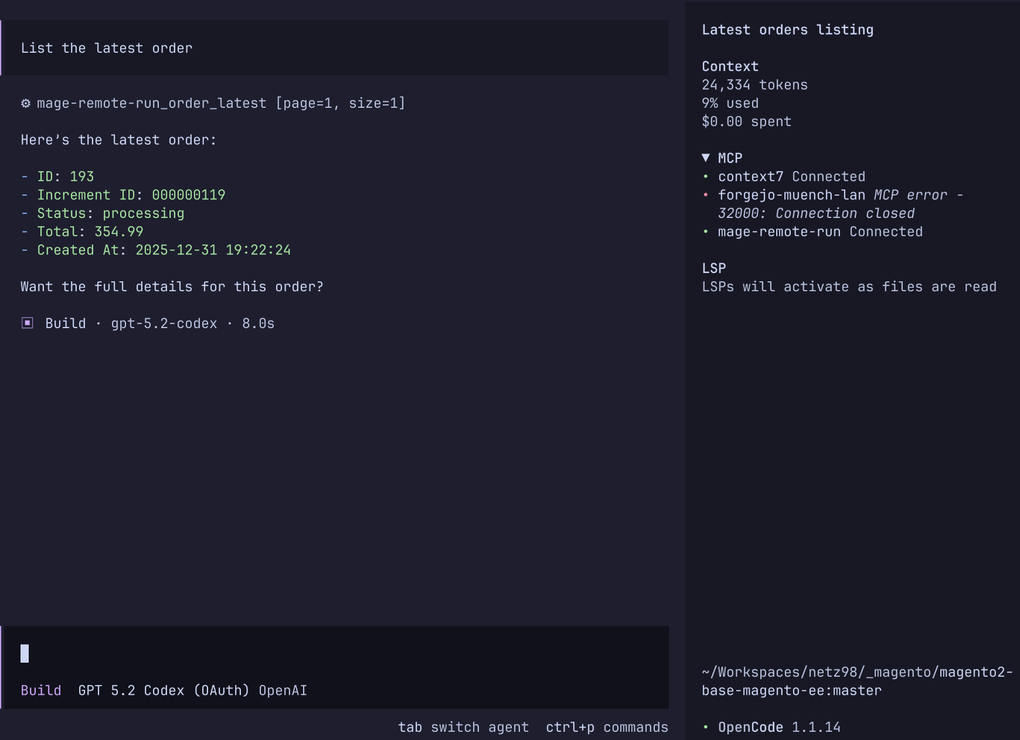Screen dimensions: 1020x740
Task: Click the dash icon before Increment ID
Action: [24, 195]
